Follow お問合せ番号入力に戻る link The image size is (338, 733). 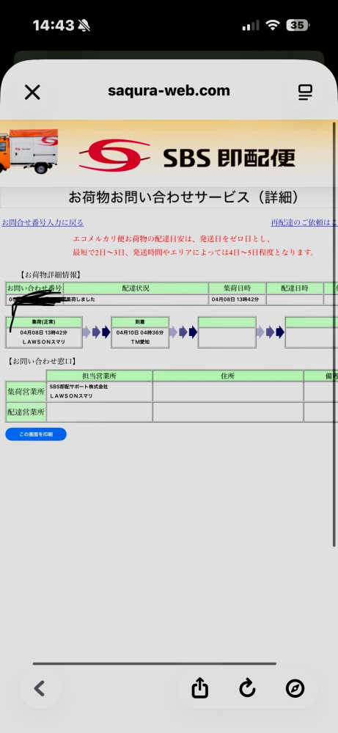tap(43, 223)
